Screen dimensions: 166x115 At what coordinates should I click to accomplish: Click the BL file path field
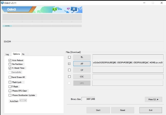[128, 57]
